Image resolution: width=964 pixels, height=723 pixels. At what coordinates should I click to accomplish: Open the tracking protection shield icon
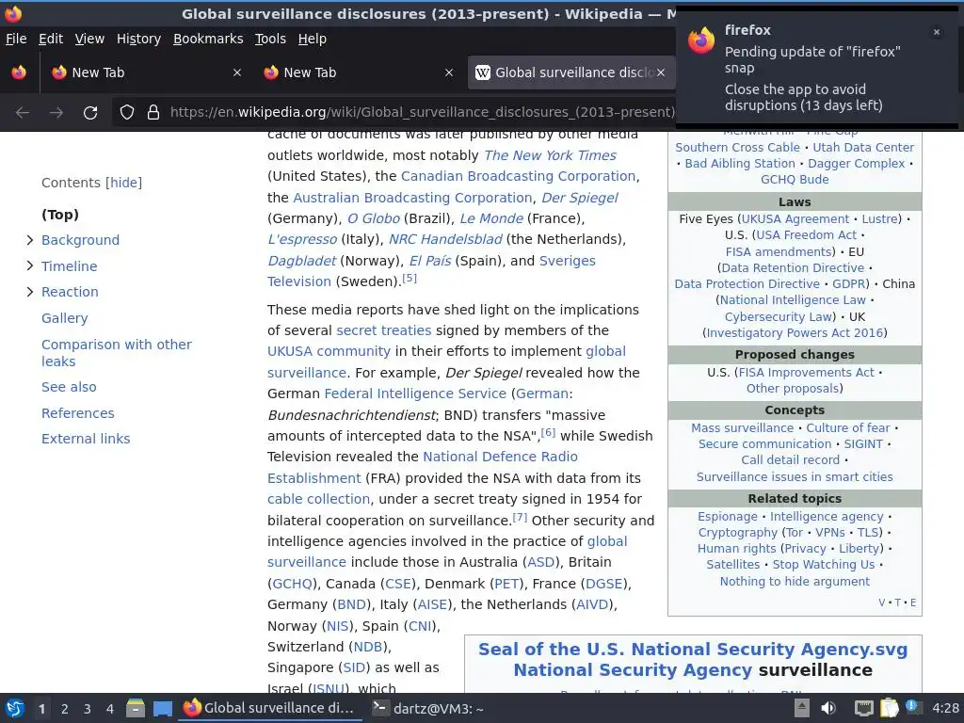[127, 113]
